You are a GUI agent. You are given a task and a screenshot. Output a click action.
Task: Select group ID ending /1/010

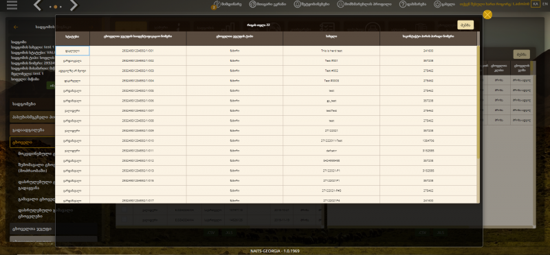[138, 141]
